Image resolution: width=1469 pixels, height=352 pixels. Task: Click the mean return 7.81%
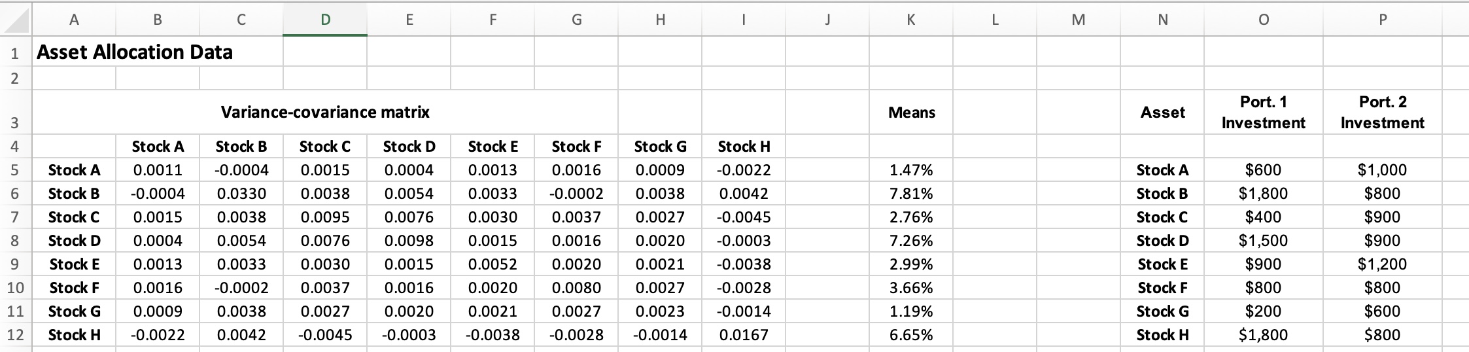911,194
